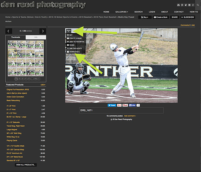Click Add comment link

tap(130, 116)
